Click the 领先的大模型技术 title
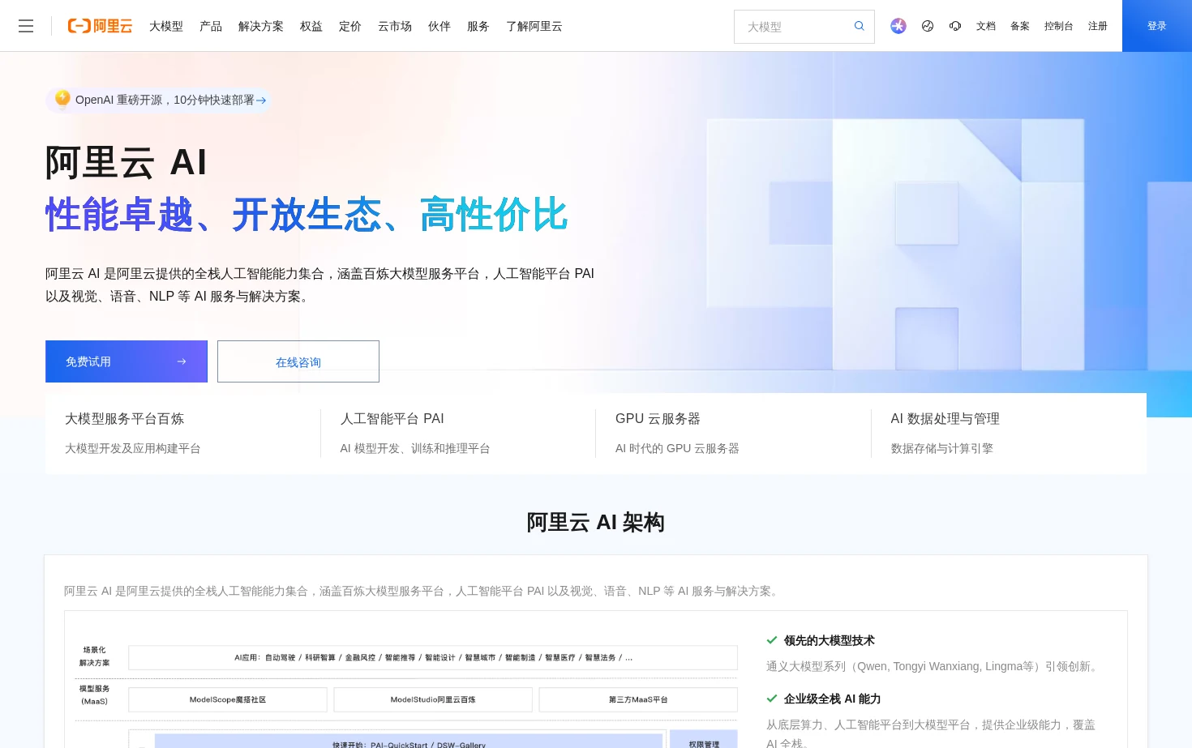The image size is (1192, 748). (830, 640)
